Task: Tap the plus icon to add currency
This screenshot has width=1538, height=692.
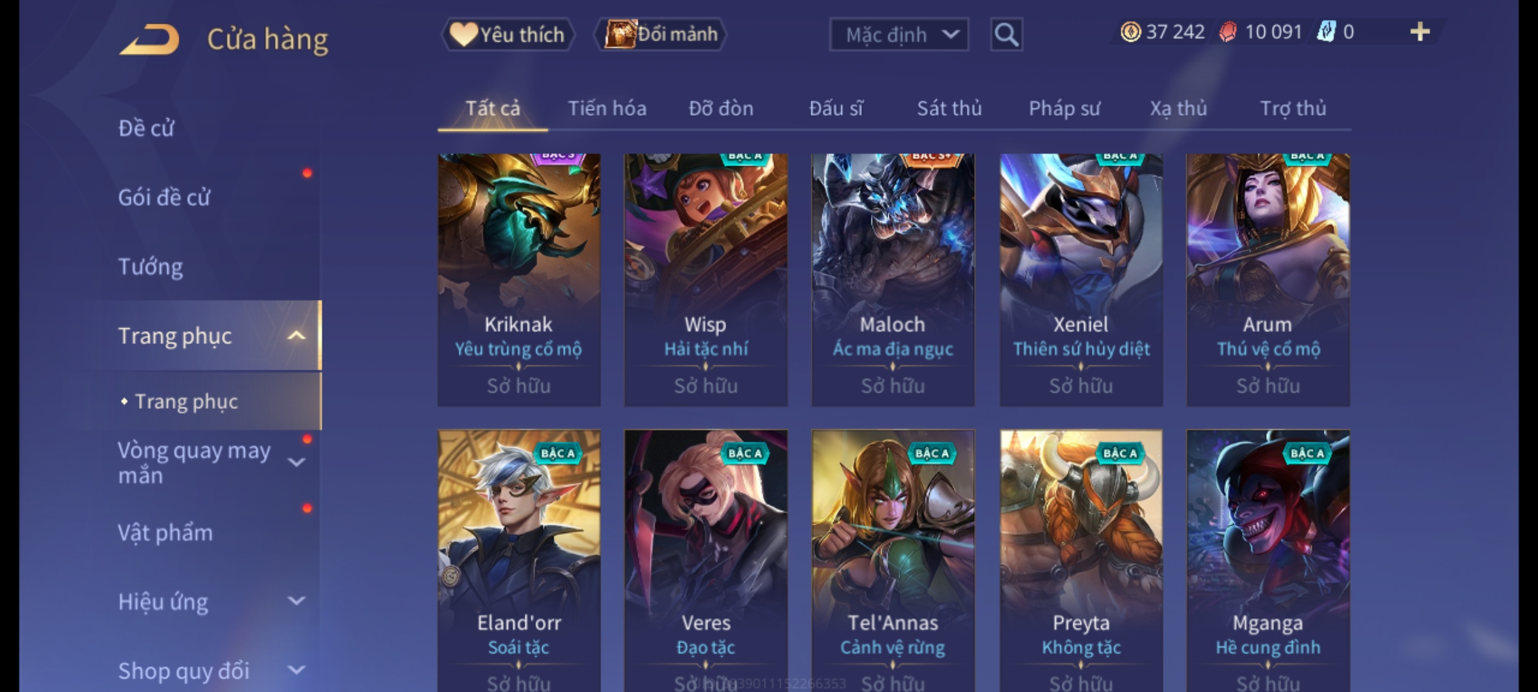Action: (1420, 32)
